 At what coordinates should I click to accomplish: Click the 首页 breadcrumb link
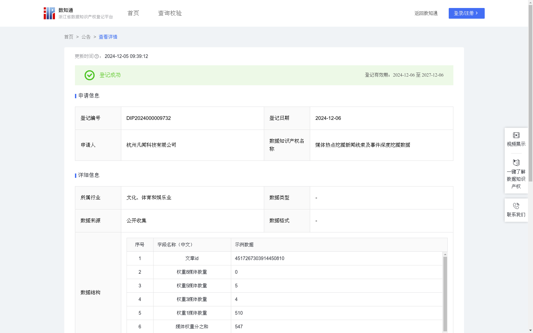69,37
